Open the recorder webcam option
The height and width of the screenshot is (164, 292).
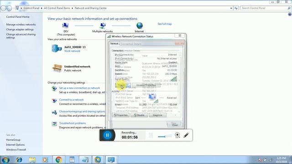tap(177, 135)
